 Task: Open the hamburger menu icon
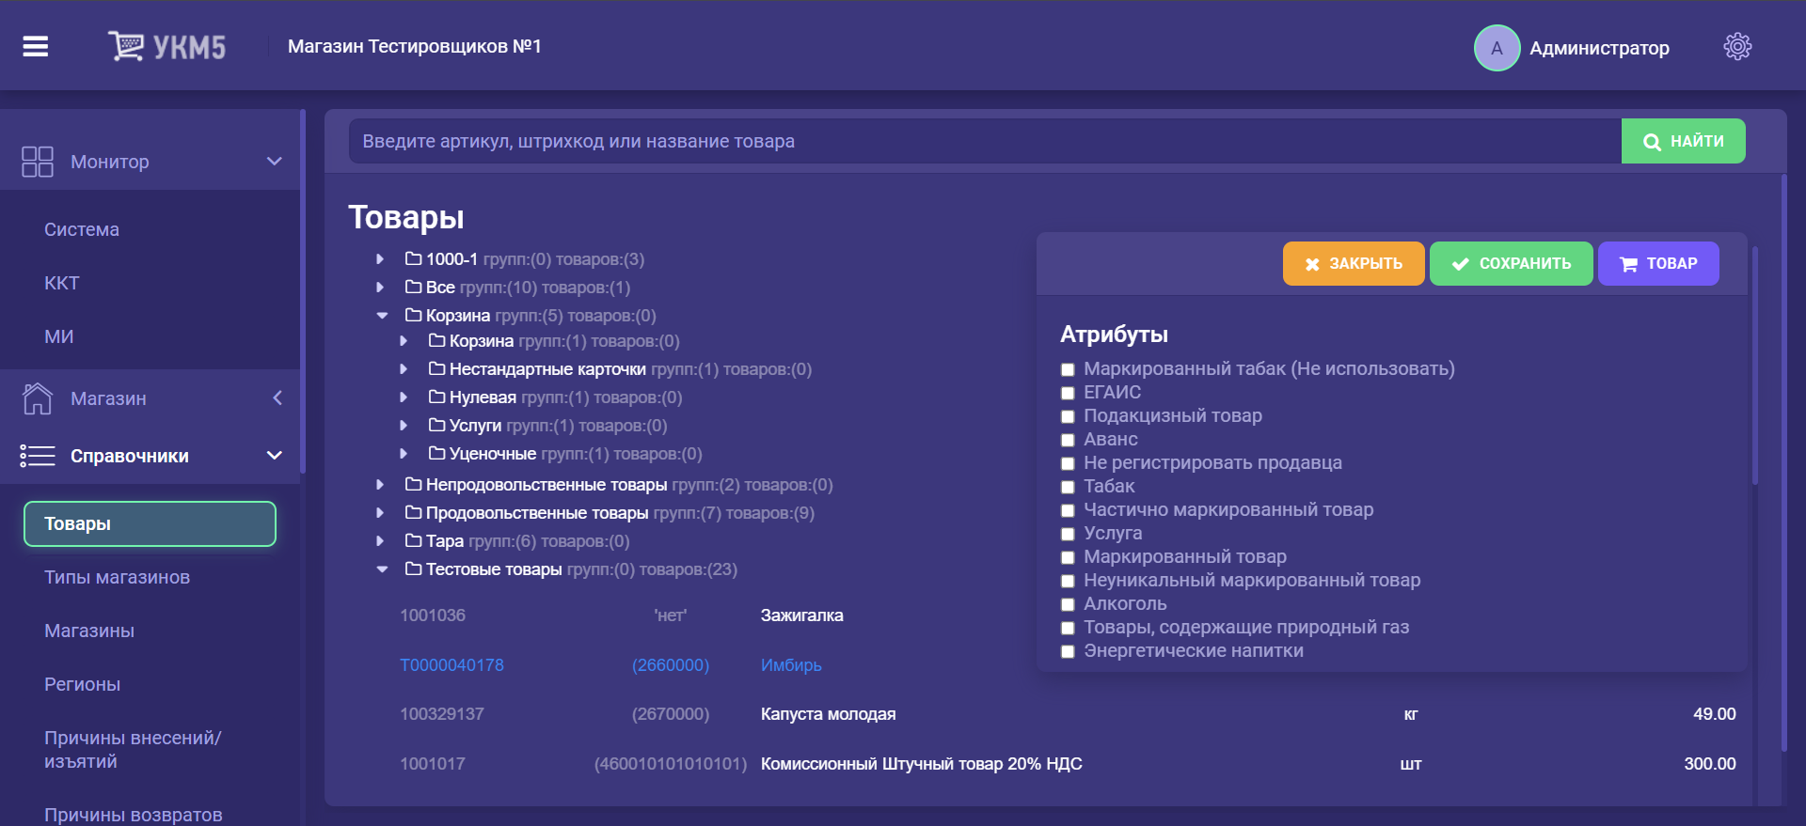36,46
